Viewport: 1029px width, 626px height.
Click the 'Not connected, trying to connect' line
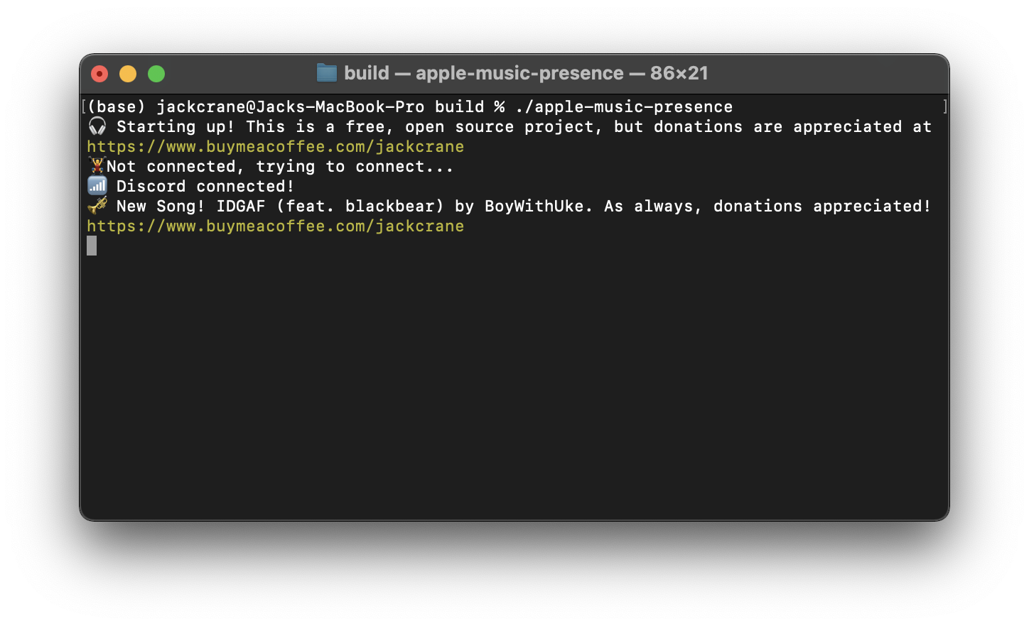[x=281, y=166]
